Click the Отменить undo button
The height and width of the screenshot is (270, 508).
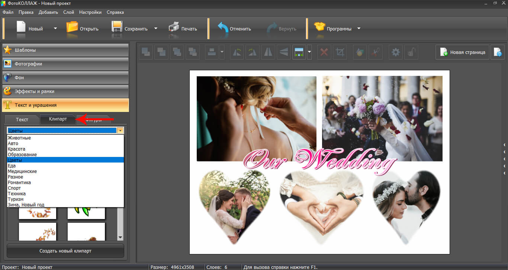tap(234, 29)
